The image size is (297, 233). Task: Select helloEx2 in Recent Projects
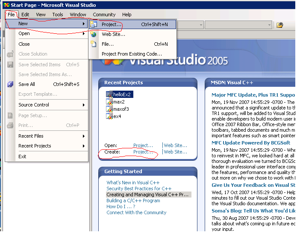(x=122, y=94)
